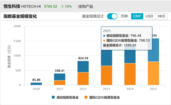Click the HSTECH.HI ticker code
Image resolution: width=171 pixels, height=105 pixels.
pyautogui.click(x=31, y=6)
